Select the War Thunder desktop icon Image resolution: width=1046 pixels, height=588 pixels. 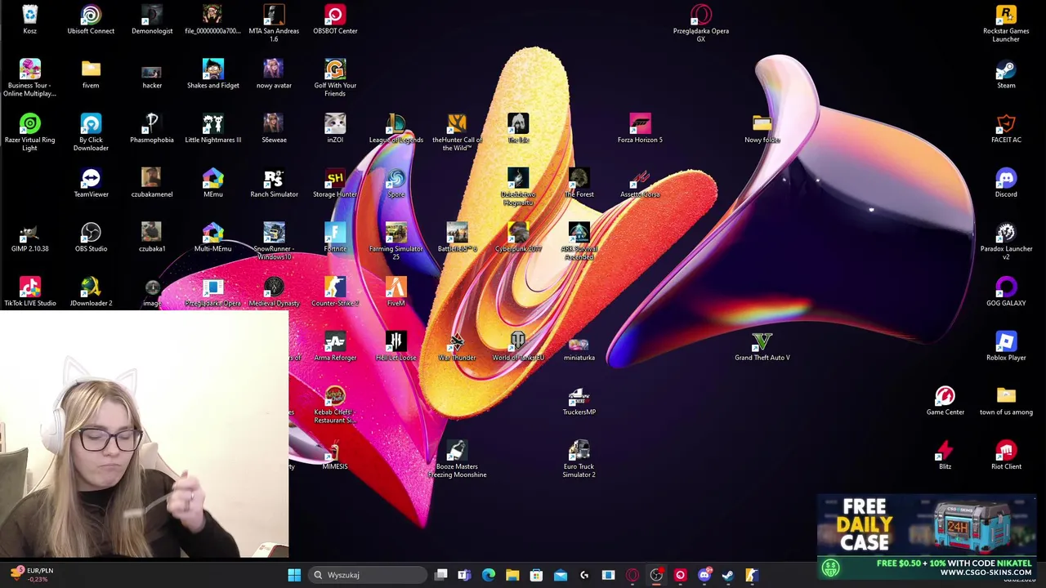pyautogui.click(x=457, y=346)
